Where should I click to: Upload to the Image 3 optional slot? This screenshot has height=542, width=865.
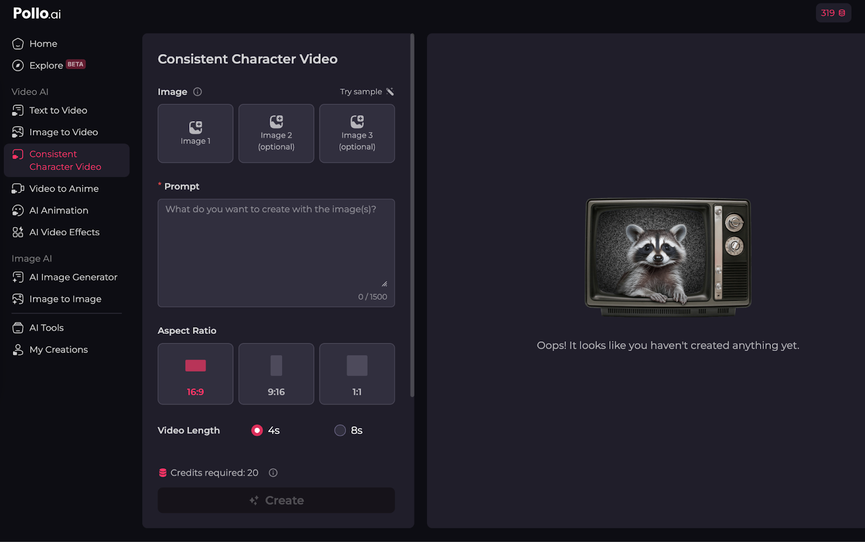pyautogui.click(x=357, y=133)
